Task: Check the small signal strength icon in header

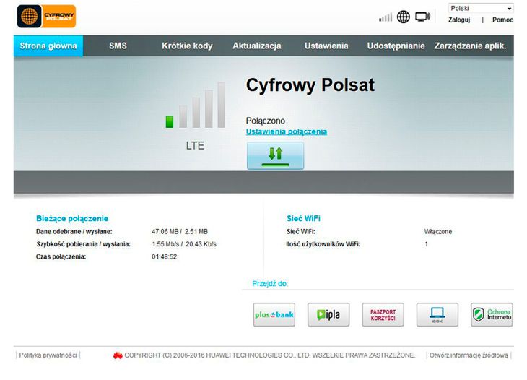Action: pos(386,17)
